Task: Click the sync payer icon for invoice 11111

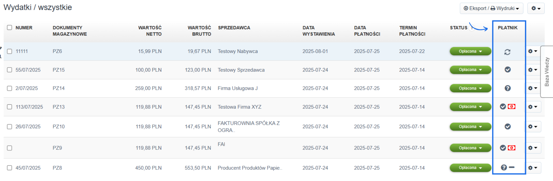Action: tap(507, 51)
